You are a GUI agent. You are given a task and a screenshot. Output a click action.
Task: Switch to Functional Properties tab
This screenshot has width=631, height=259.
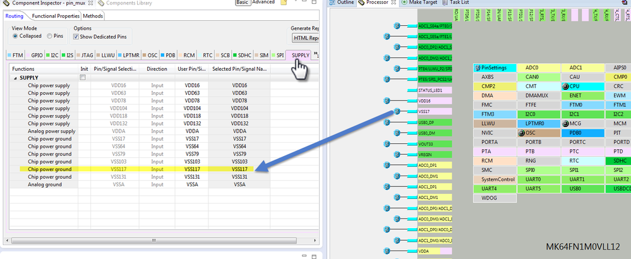56,16
